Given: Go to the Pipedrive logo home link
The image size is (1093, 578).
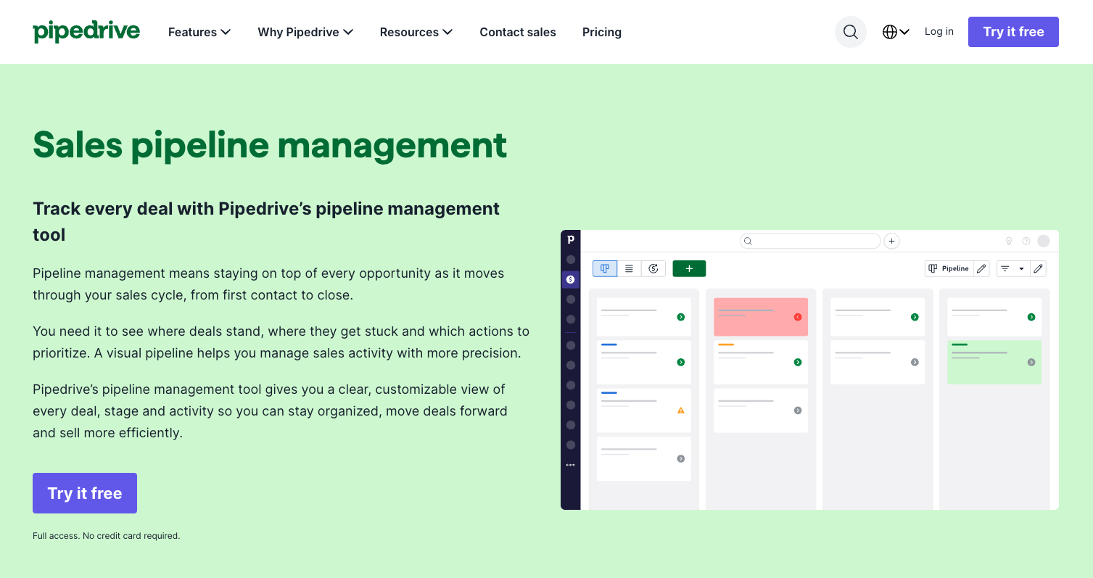Looking at the screenshot, I should click(x=86, y=31).
